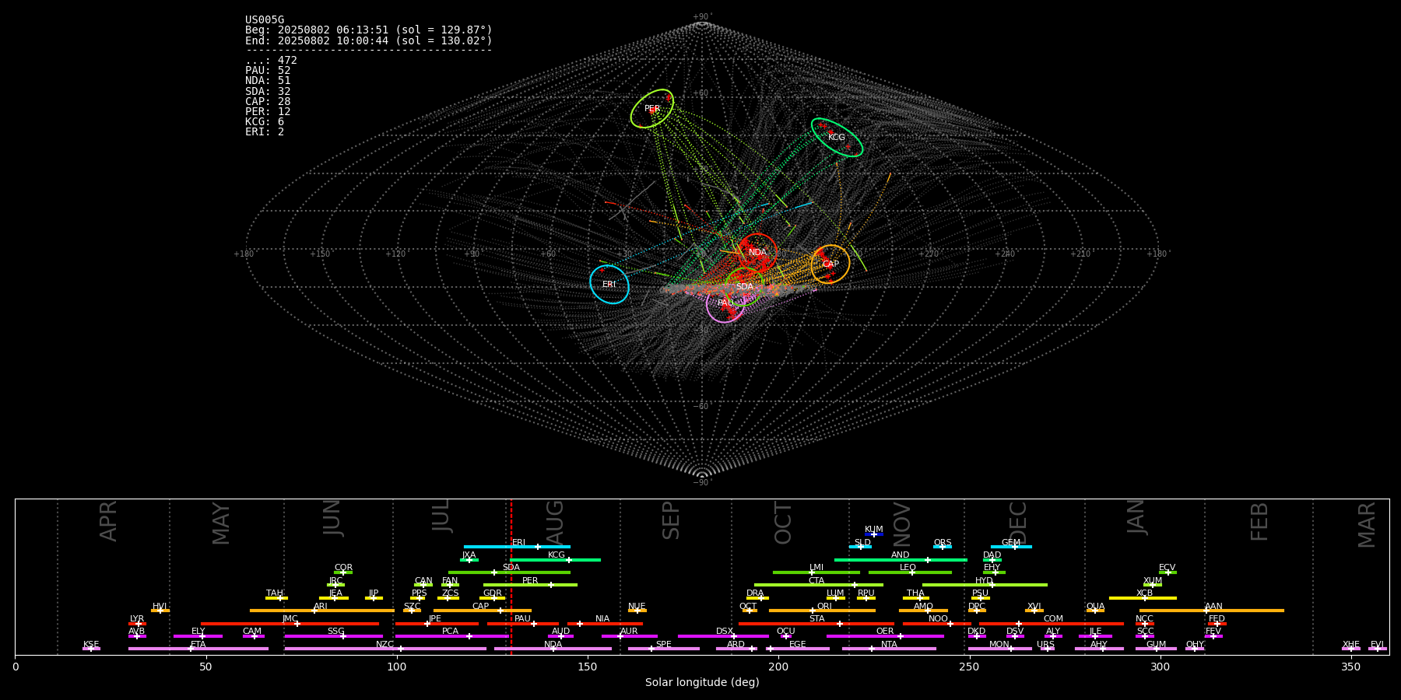The image size is (1401, 700).
Task: Click the LYR shower bar
Action: click(x=137, y=623)
